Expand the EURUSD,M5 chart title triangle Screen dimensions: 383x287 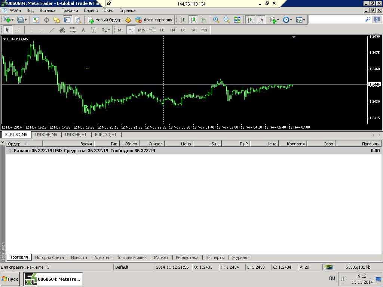click(x=4, y=39)
